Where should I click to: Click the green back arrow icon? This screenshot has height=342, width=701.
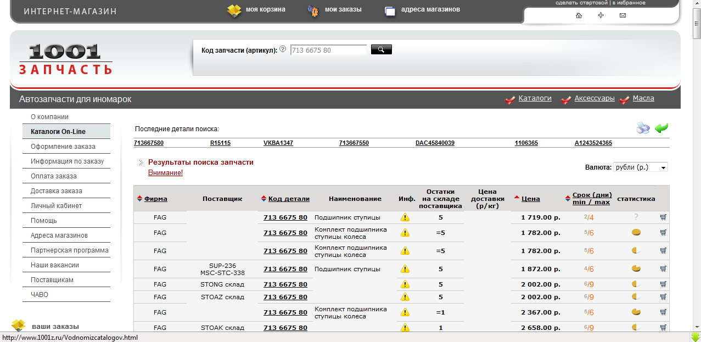(661, 128)
